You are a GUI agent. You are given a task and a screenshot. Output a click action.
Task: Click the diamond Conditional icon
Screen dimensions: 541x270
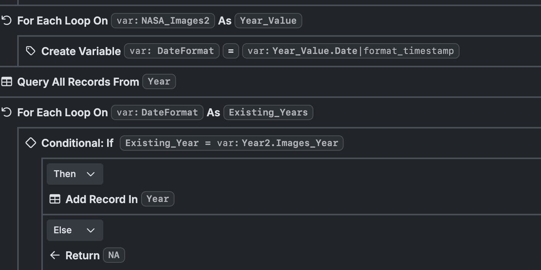(x=31, y=143)
